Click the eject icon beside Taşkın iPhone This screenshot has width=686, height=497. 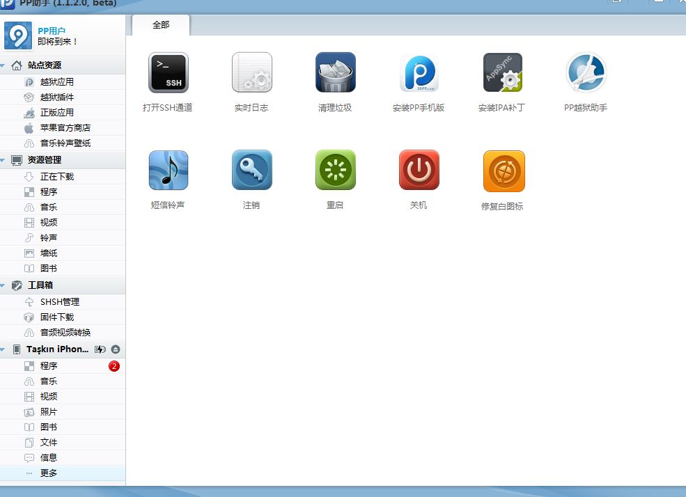(116, 349)
